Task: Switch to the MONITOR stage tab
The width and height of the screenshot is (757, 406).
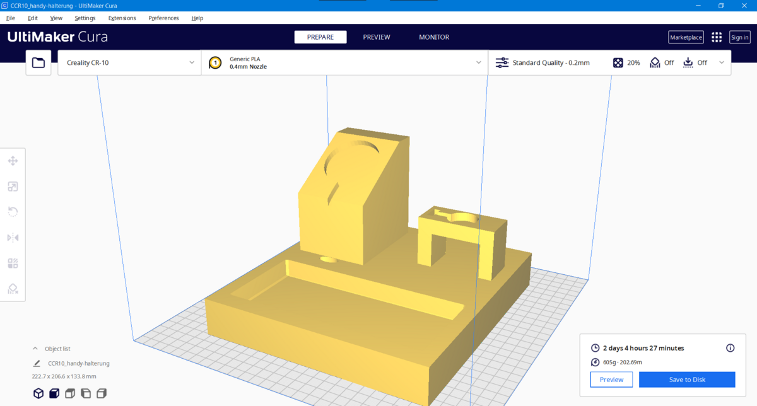Action: pyautogui.click(x=434, y=37)
